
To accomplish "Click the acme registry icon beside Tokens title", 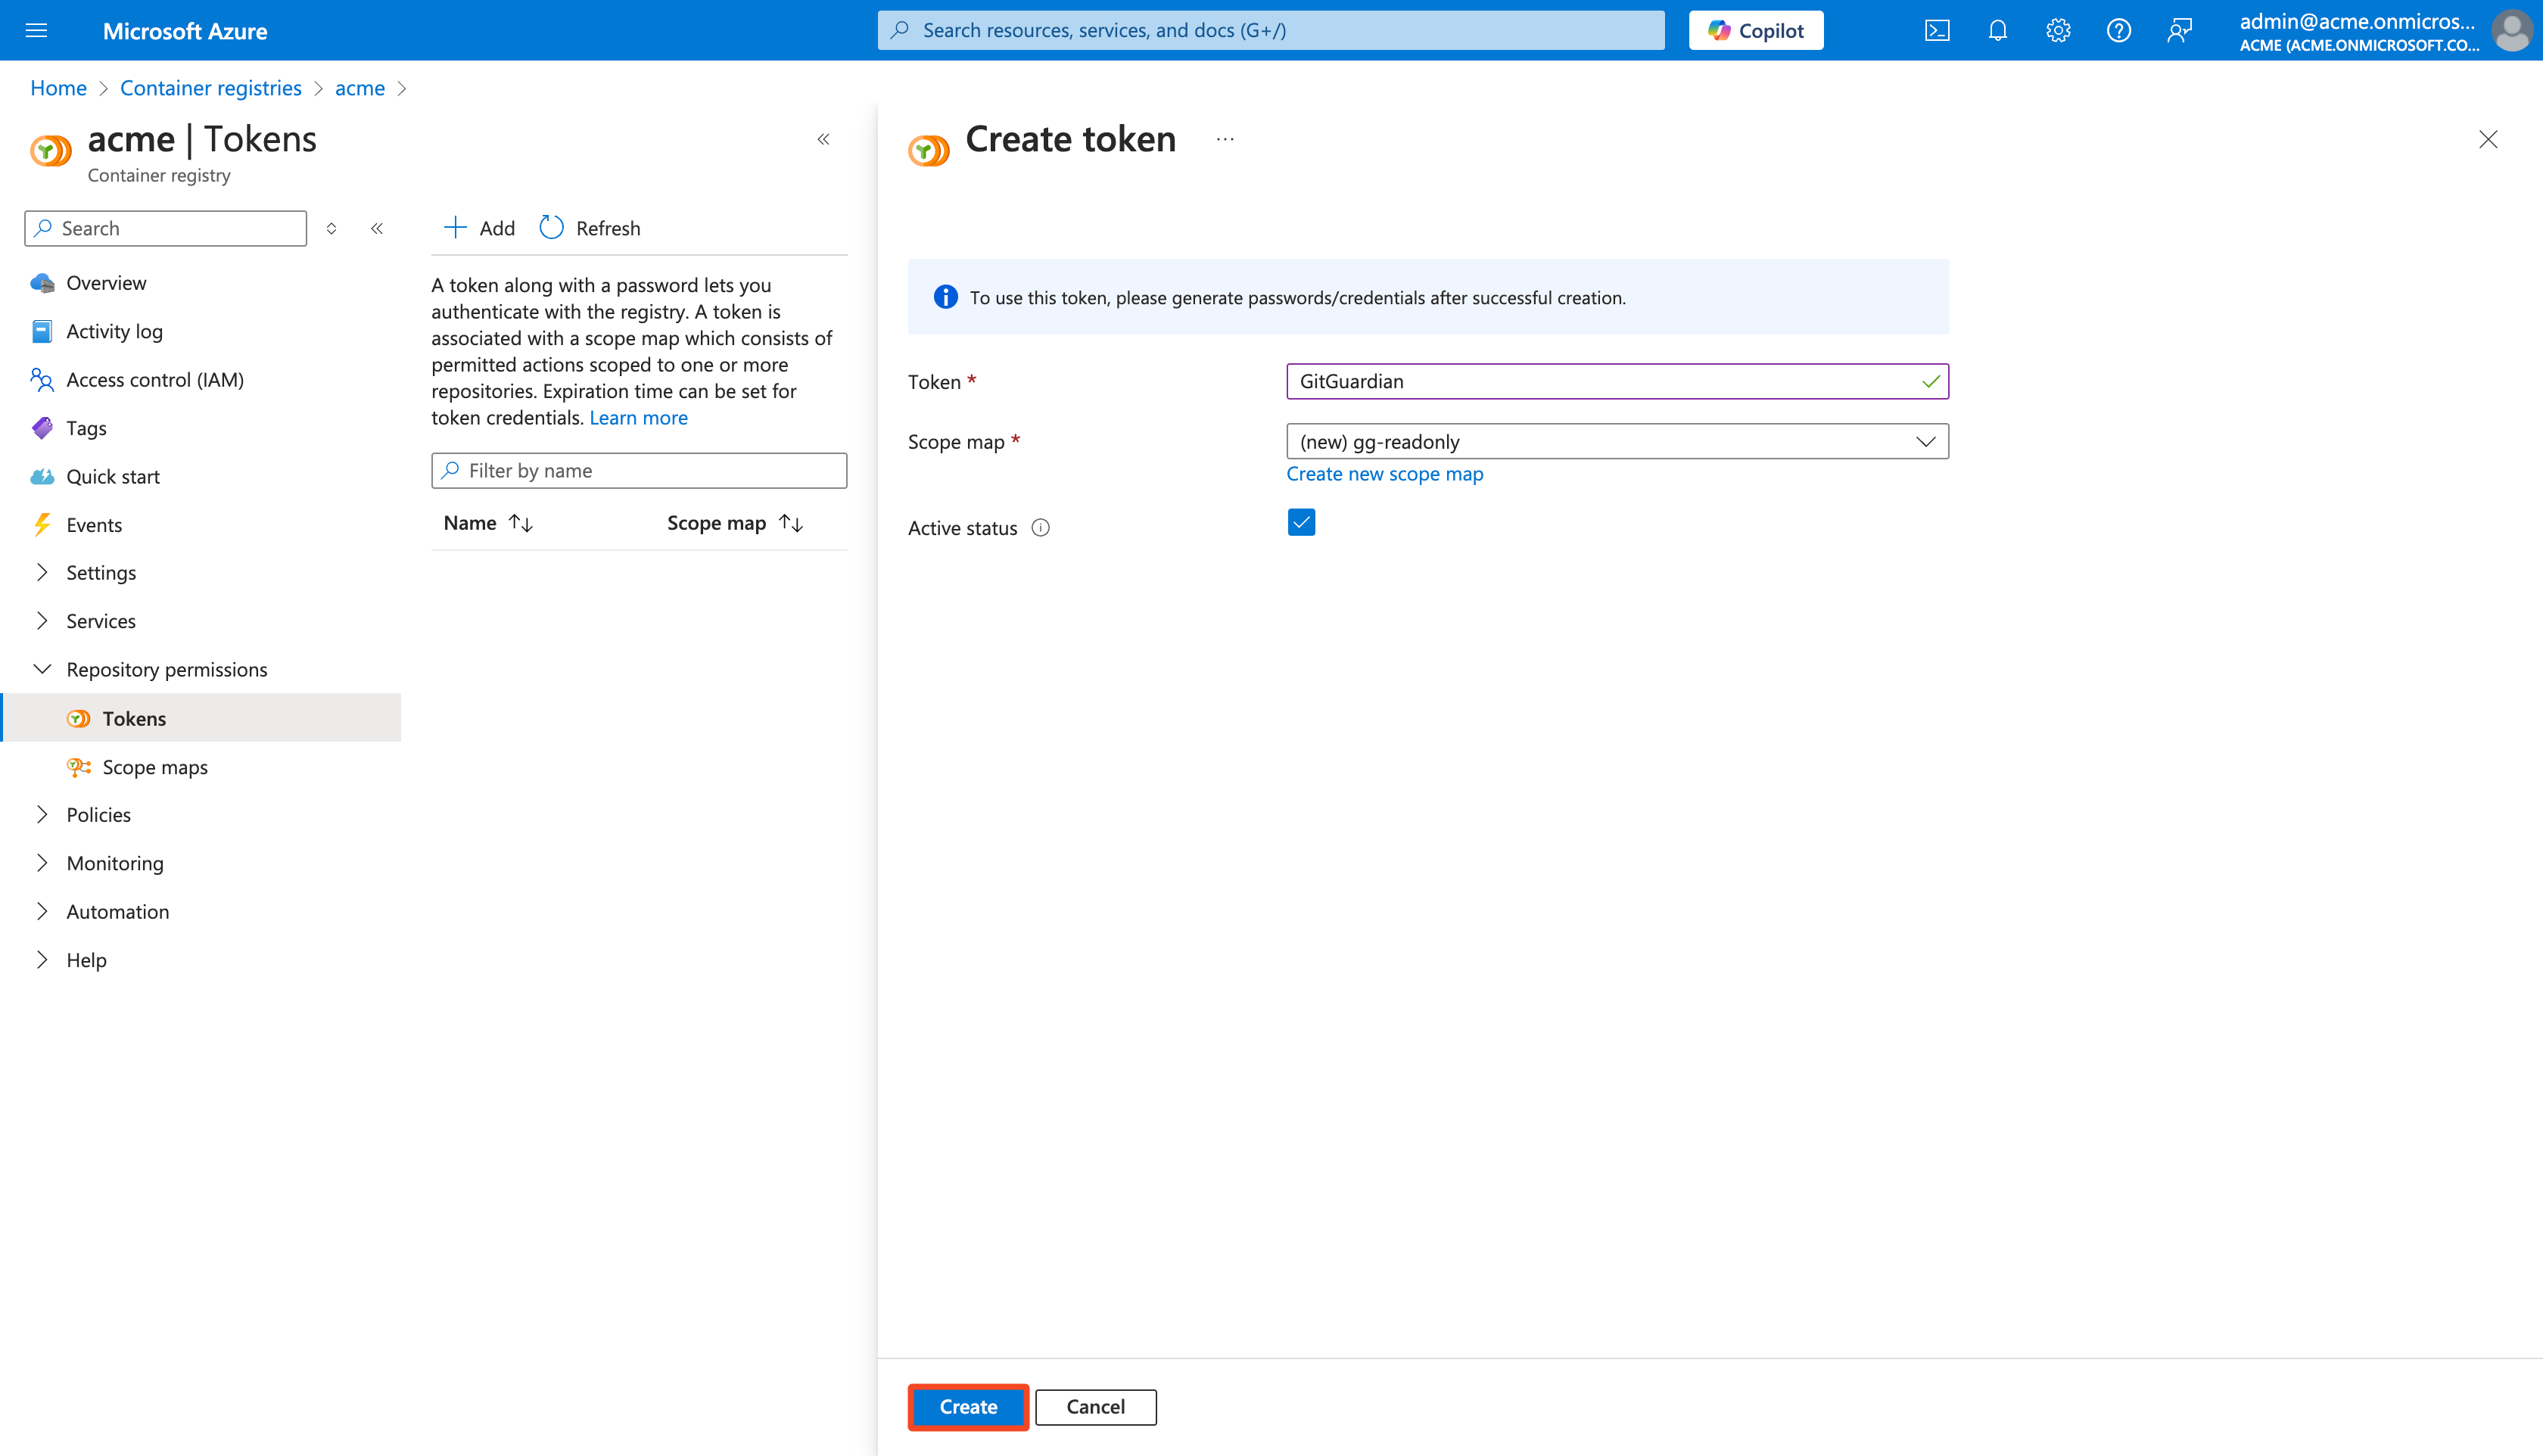I will [51, 150].
